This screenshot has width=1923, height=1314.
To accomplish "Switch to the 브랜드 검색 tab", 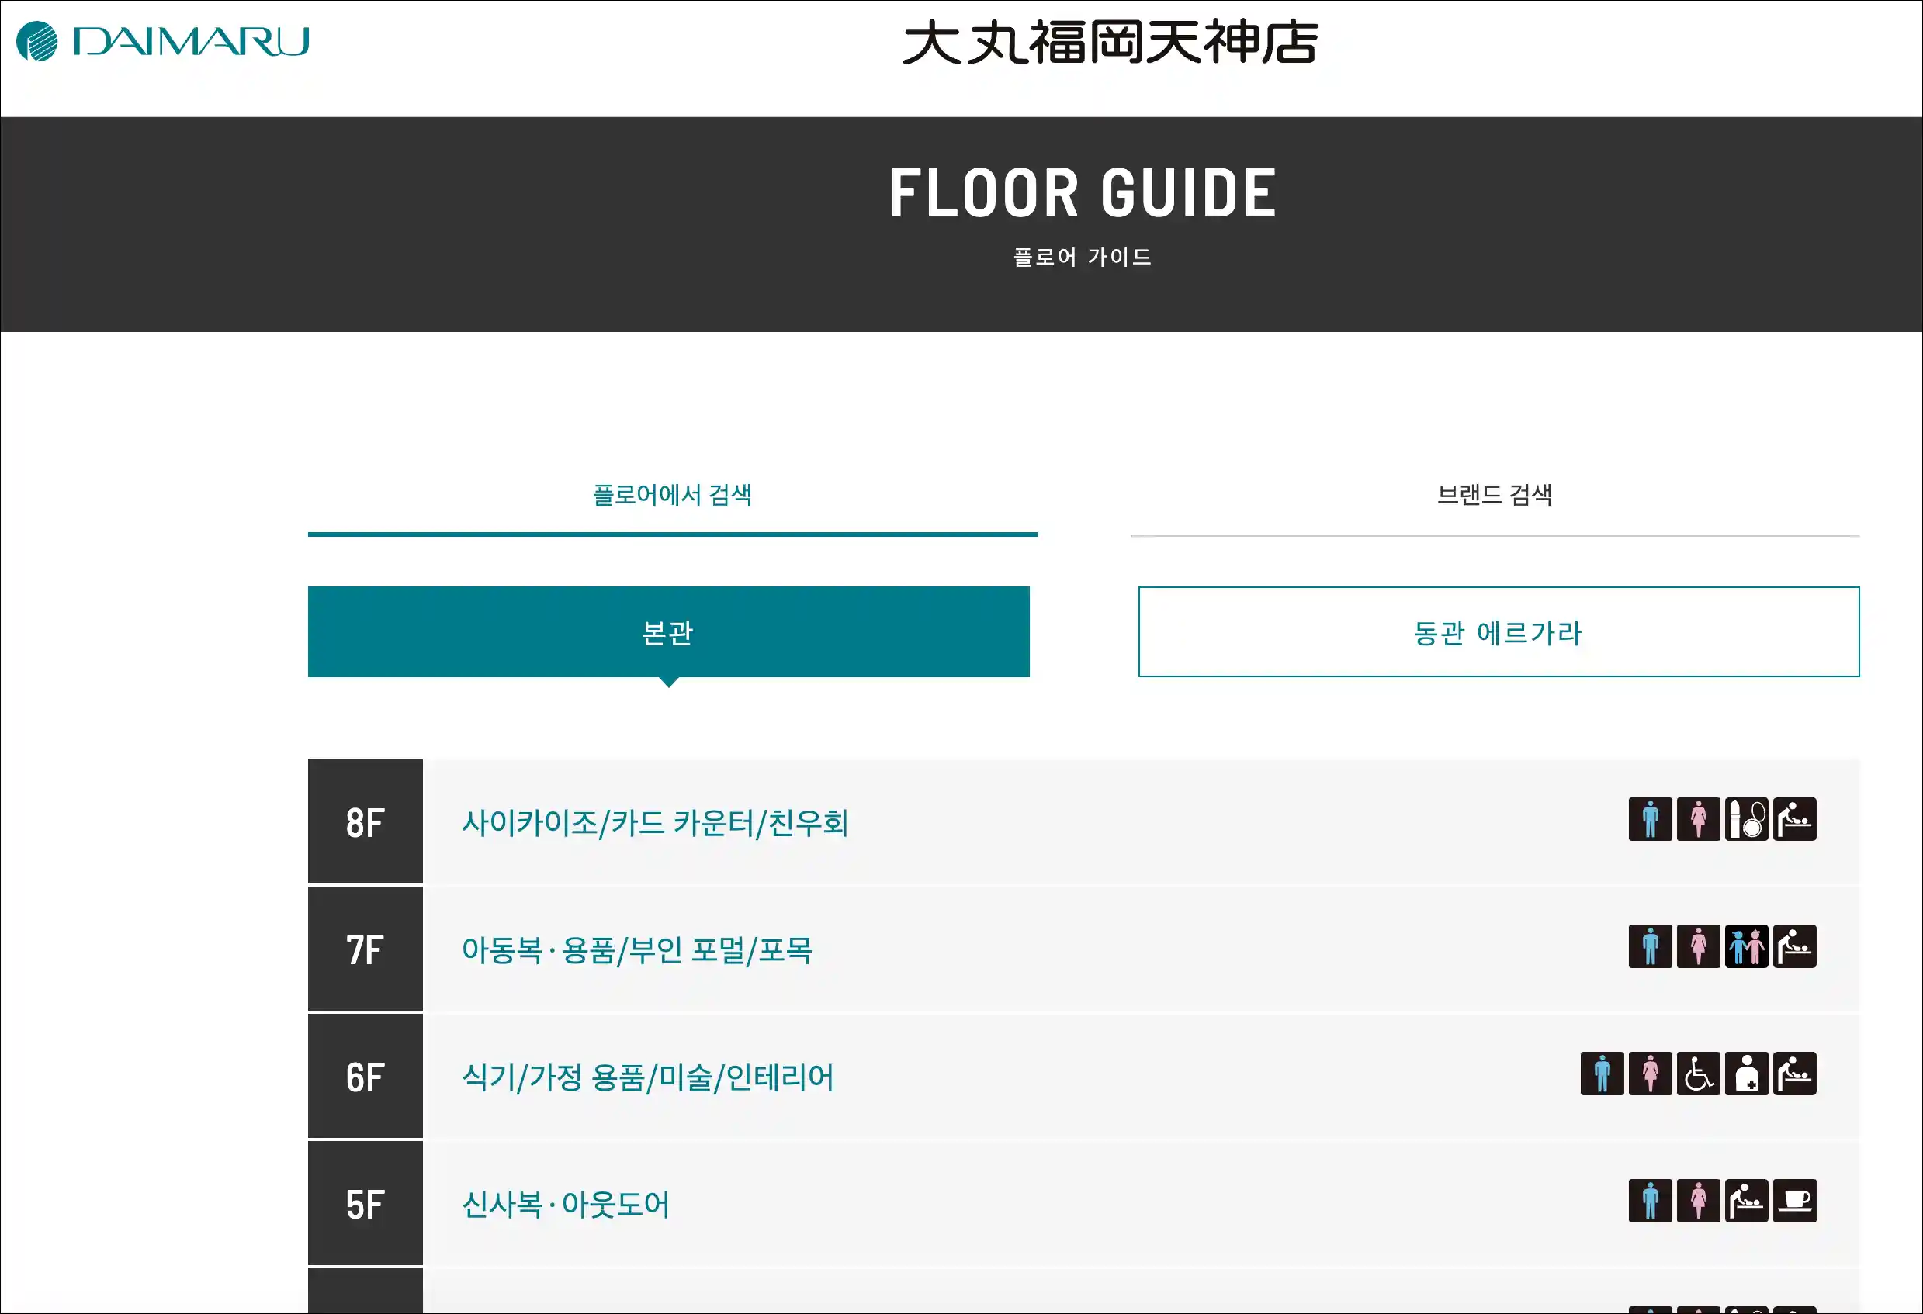I will click(1495, 496).
